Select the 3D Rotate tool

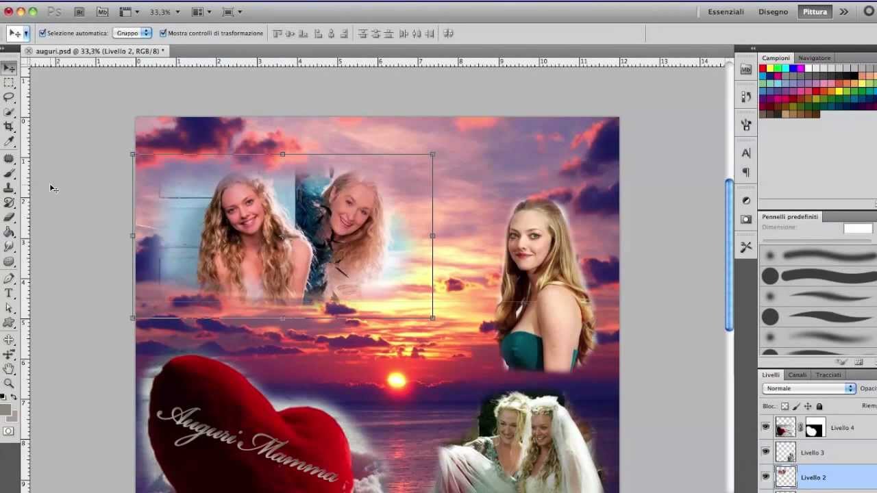point(9,340)
